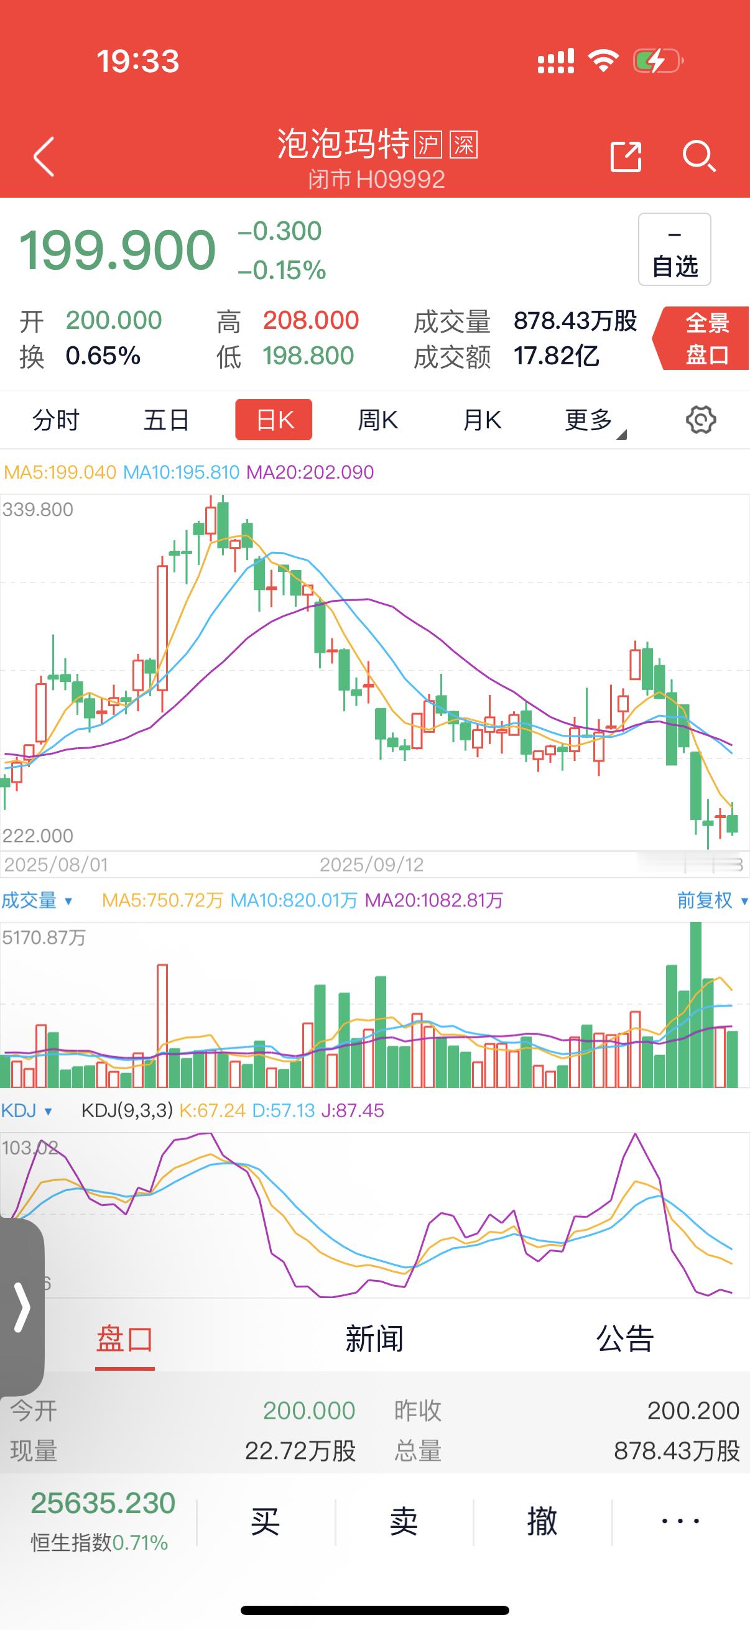
Task: Tap the status bar clock 19:33
Action: point(138,62)
